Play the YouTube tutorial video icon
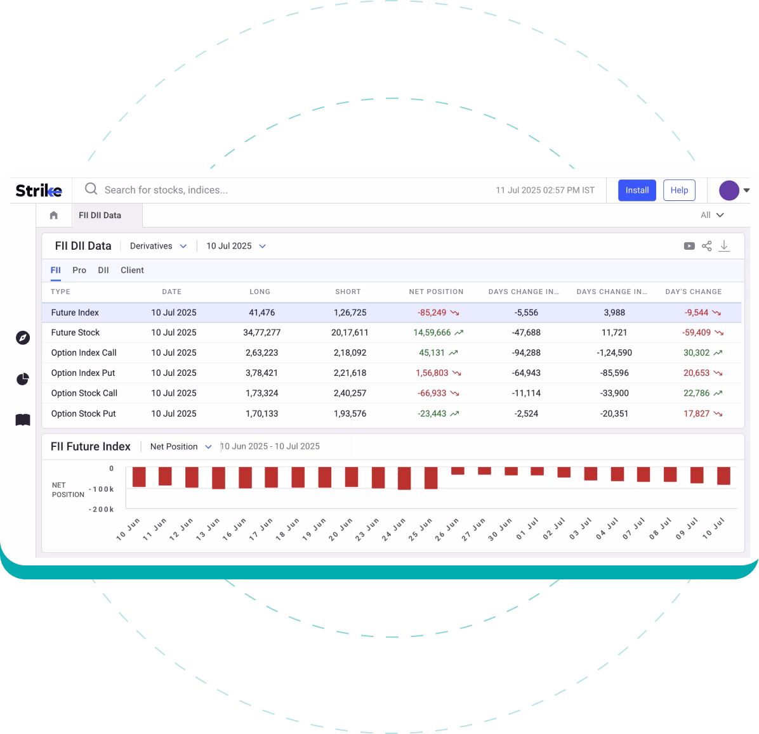 [x=689, y=245]
